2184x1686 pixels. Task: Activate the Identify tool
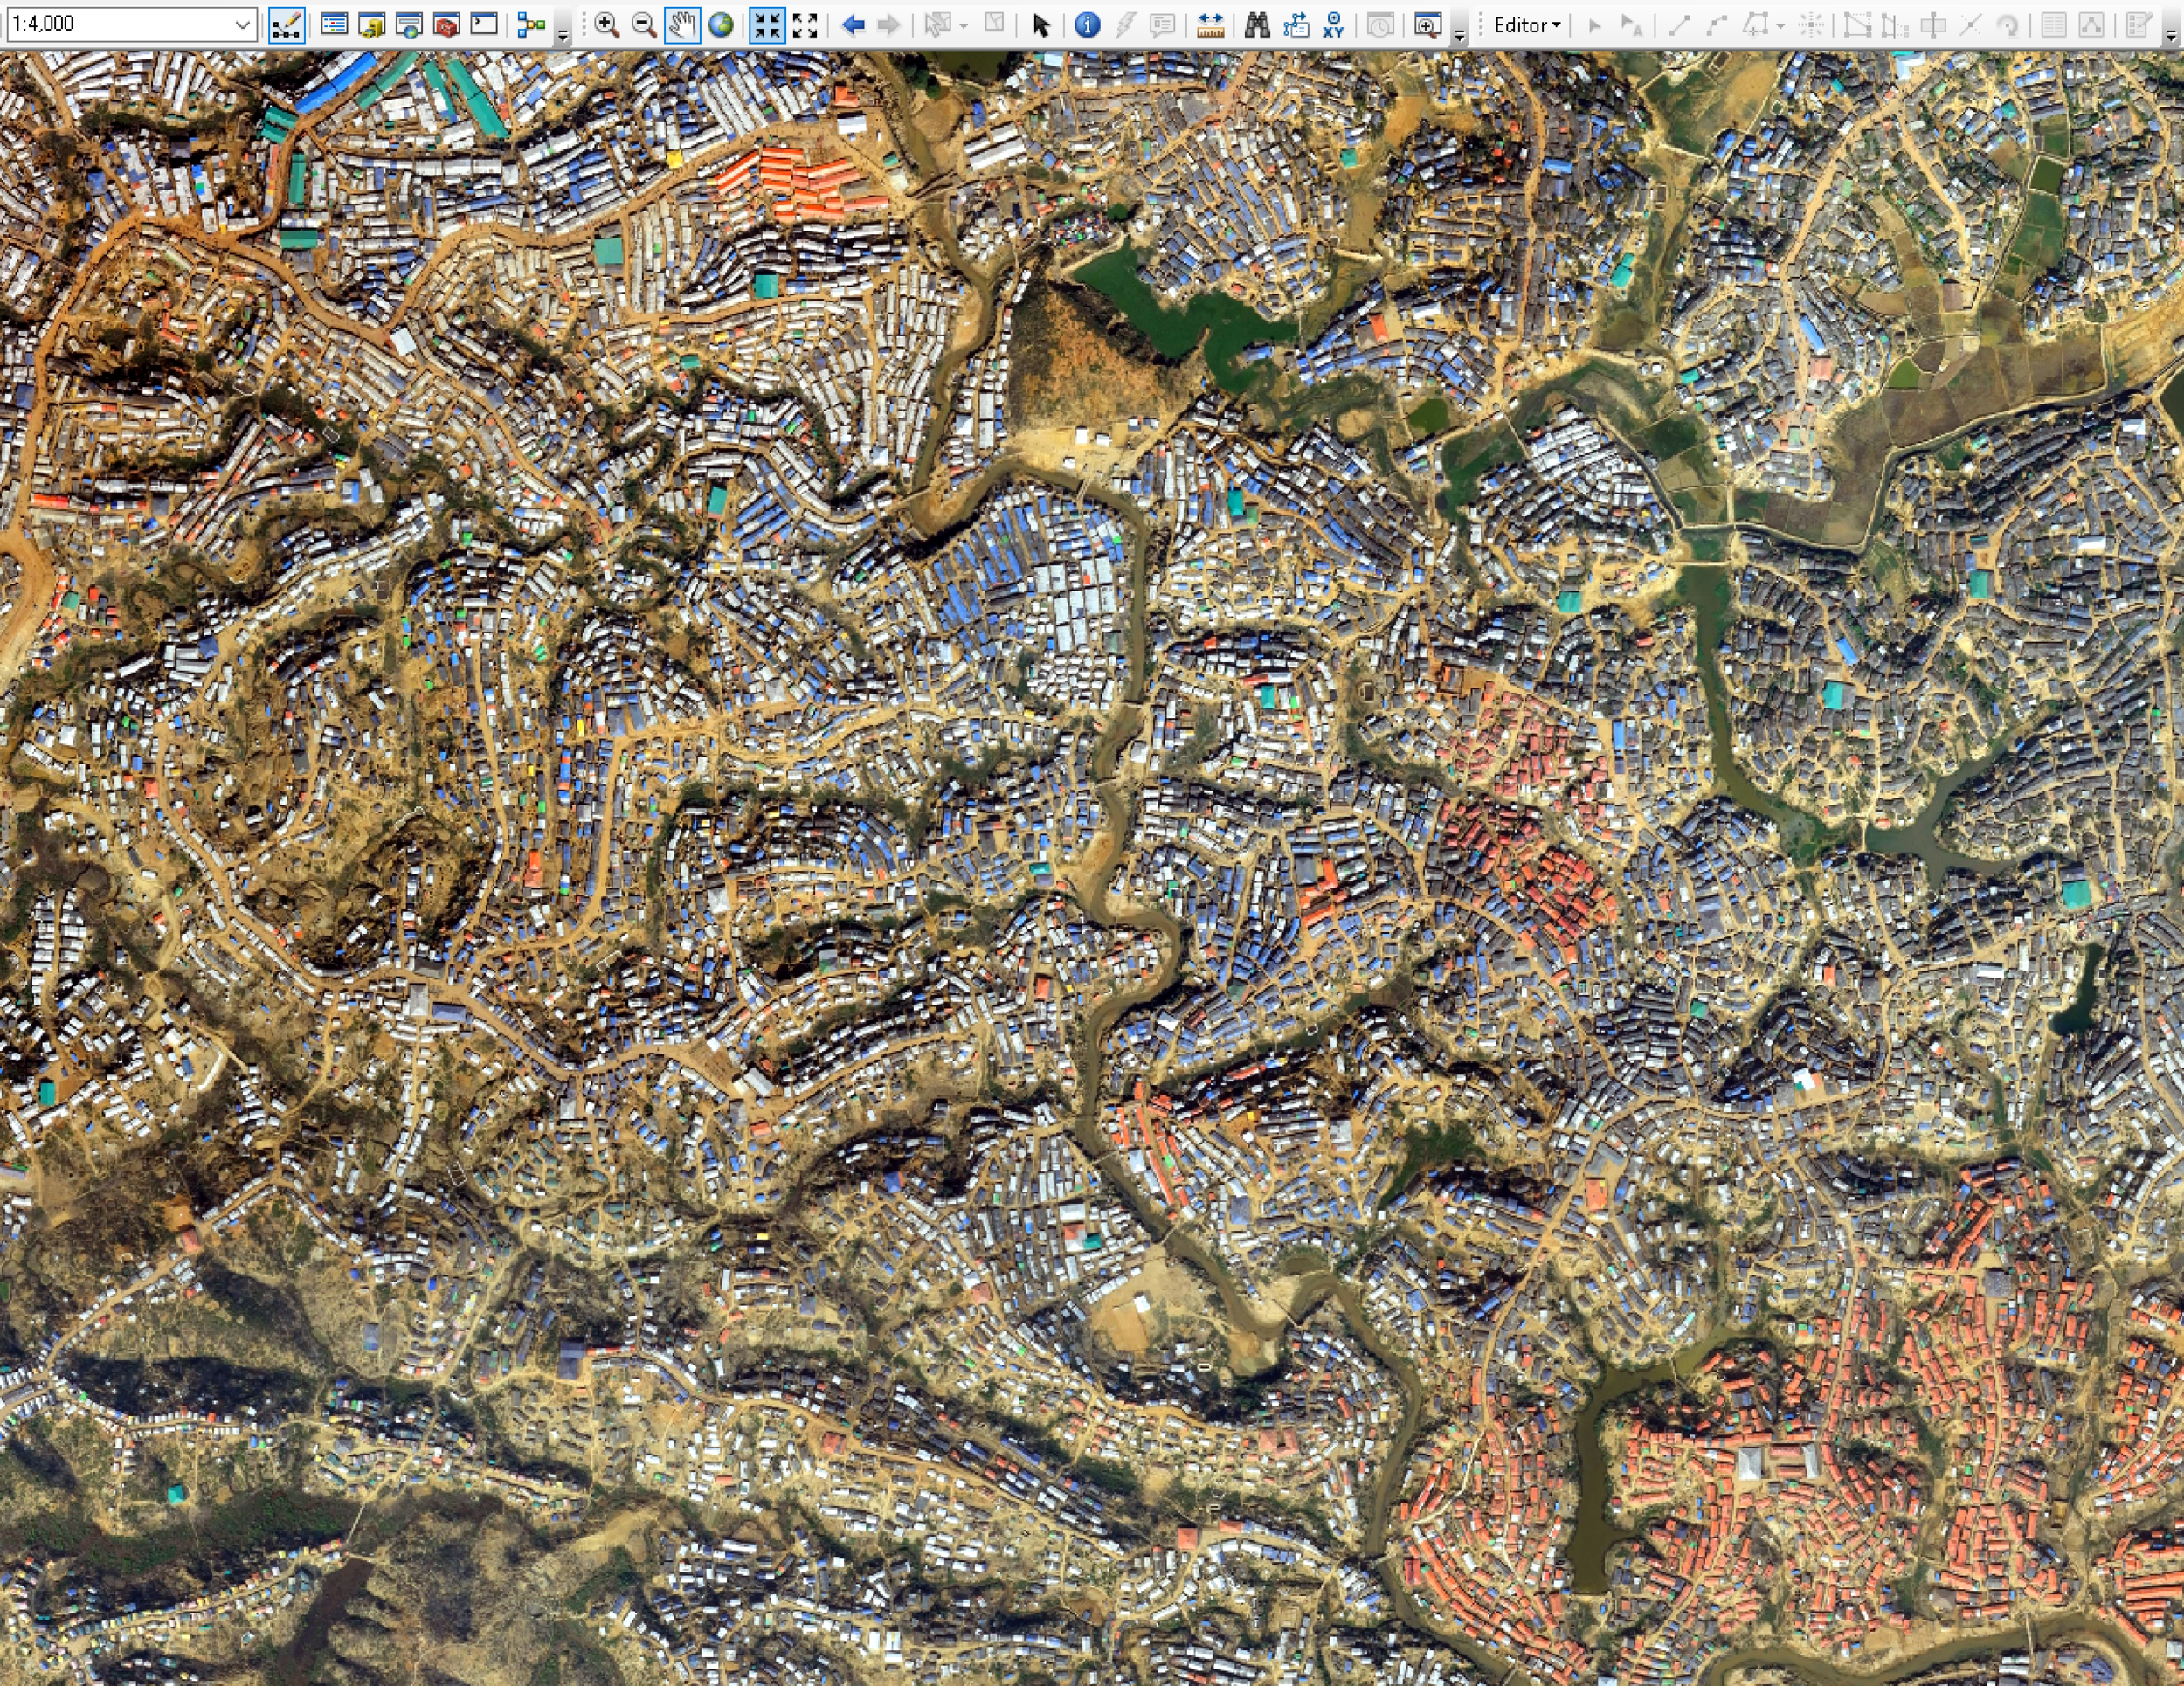click(1087, 25)
